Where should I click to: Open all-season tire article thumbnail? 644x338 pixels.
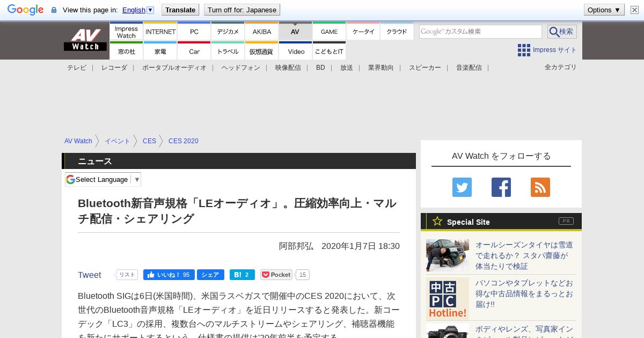[x=448, y=255]
